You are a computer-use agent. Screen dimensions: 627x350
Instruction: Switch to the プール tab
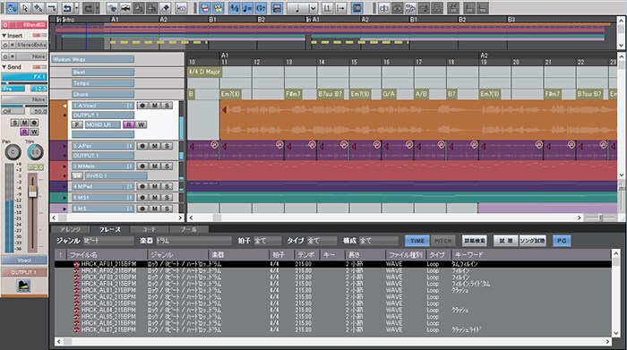pyautogui.click(x=188, y=229)
